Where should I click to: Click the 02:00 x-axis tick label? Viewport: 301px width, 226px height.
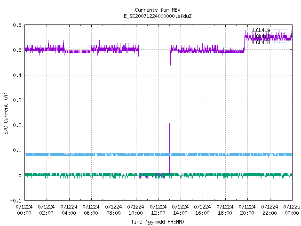[46, 213]
